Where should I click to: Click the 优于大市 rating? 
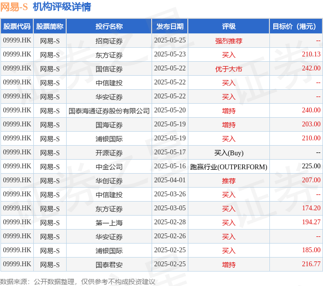tap(229, 69)
